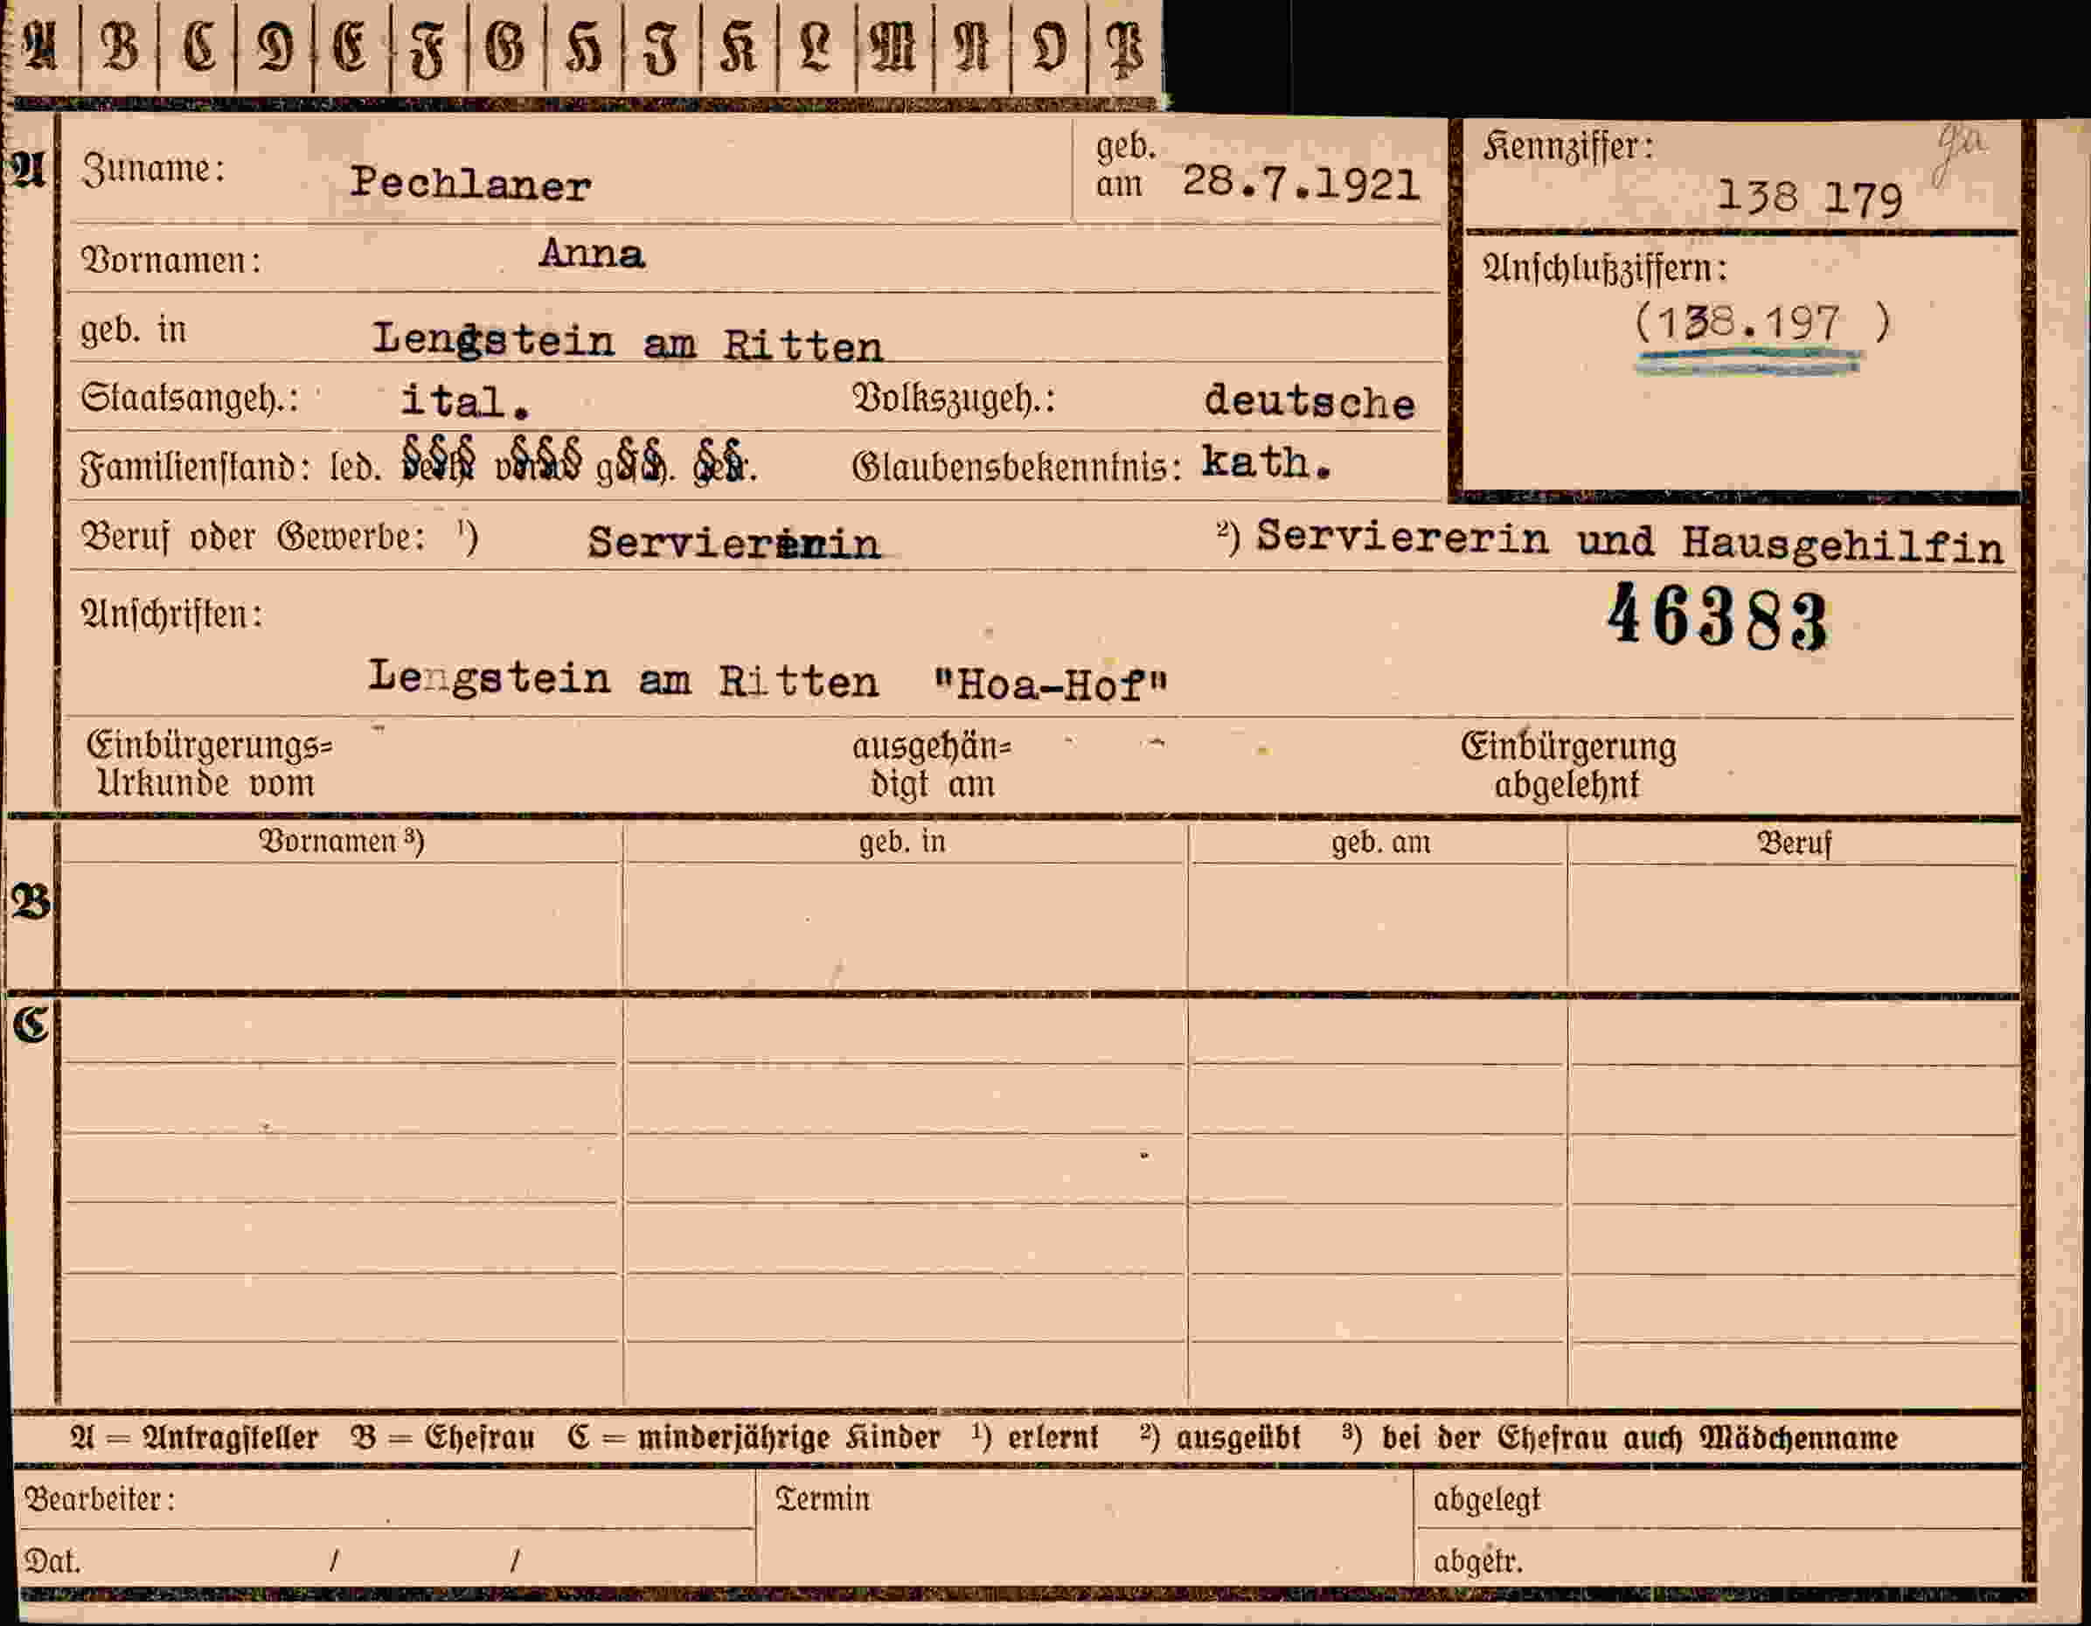
Task: Select the Fraktur index tab F
Action: [430, 48]
